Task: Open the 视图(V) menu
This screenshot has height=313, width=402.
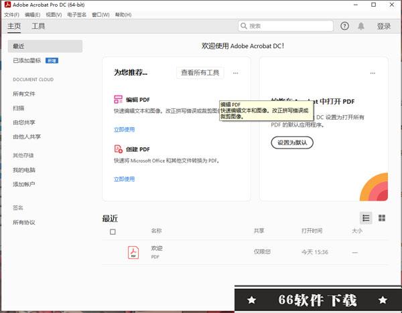Action: click(x=54, y=15)
